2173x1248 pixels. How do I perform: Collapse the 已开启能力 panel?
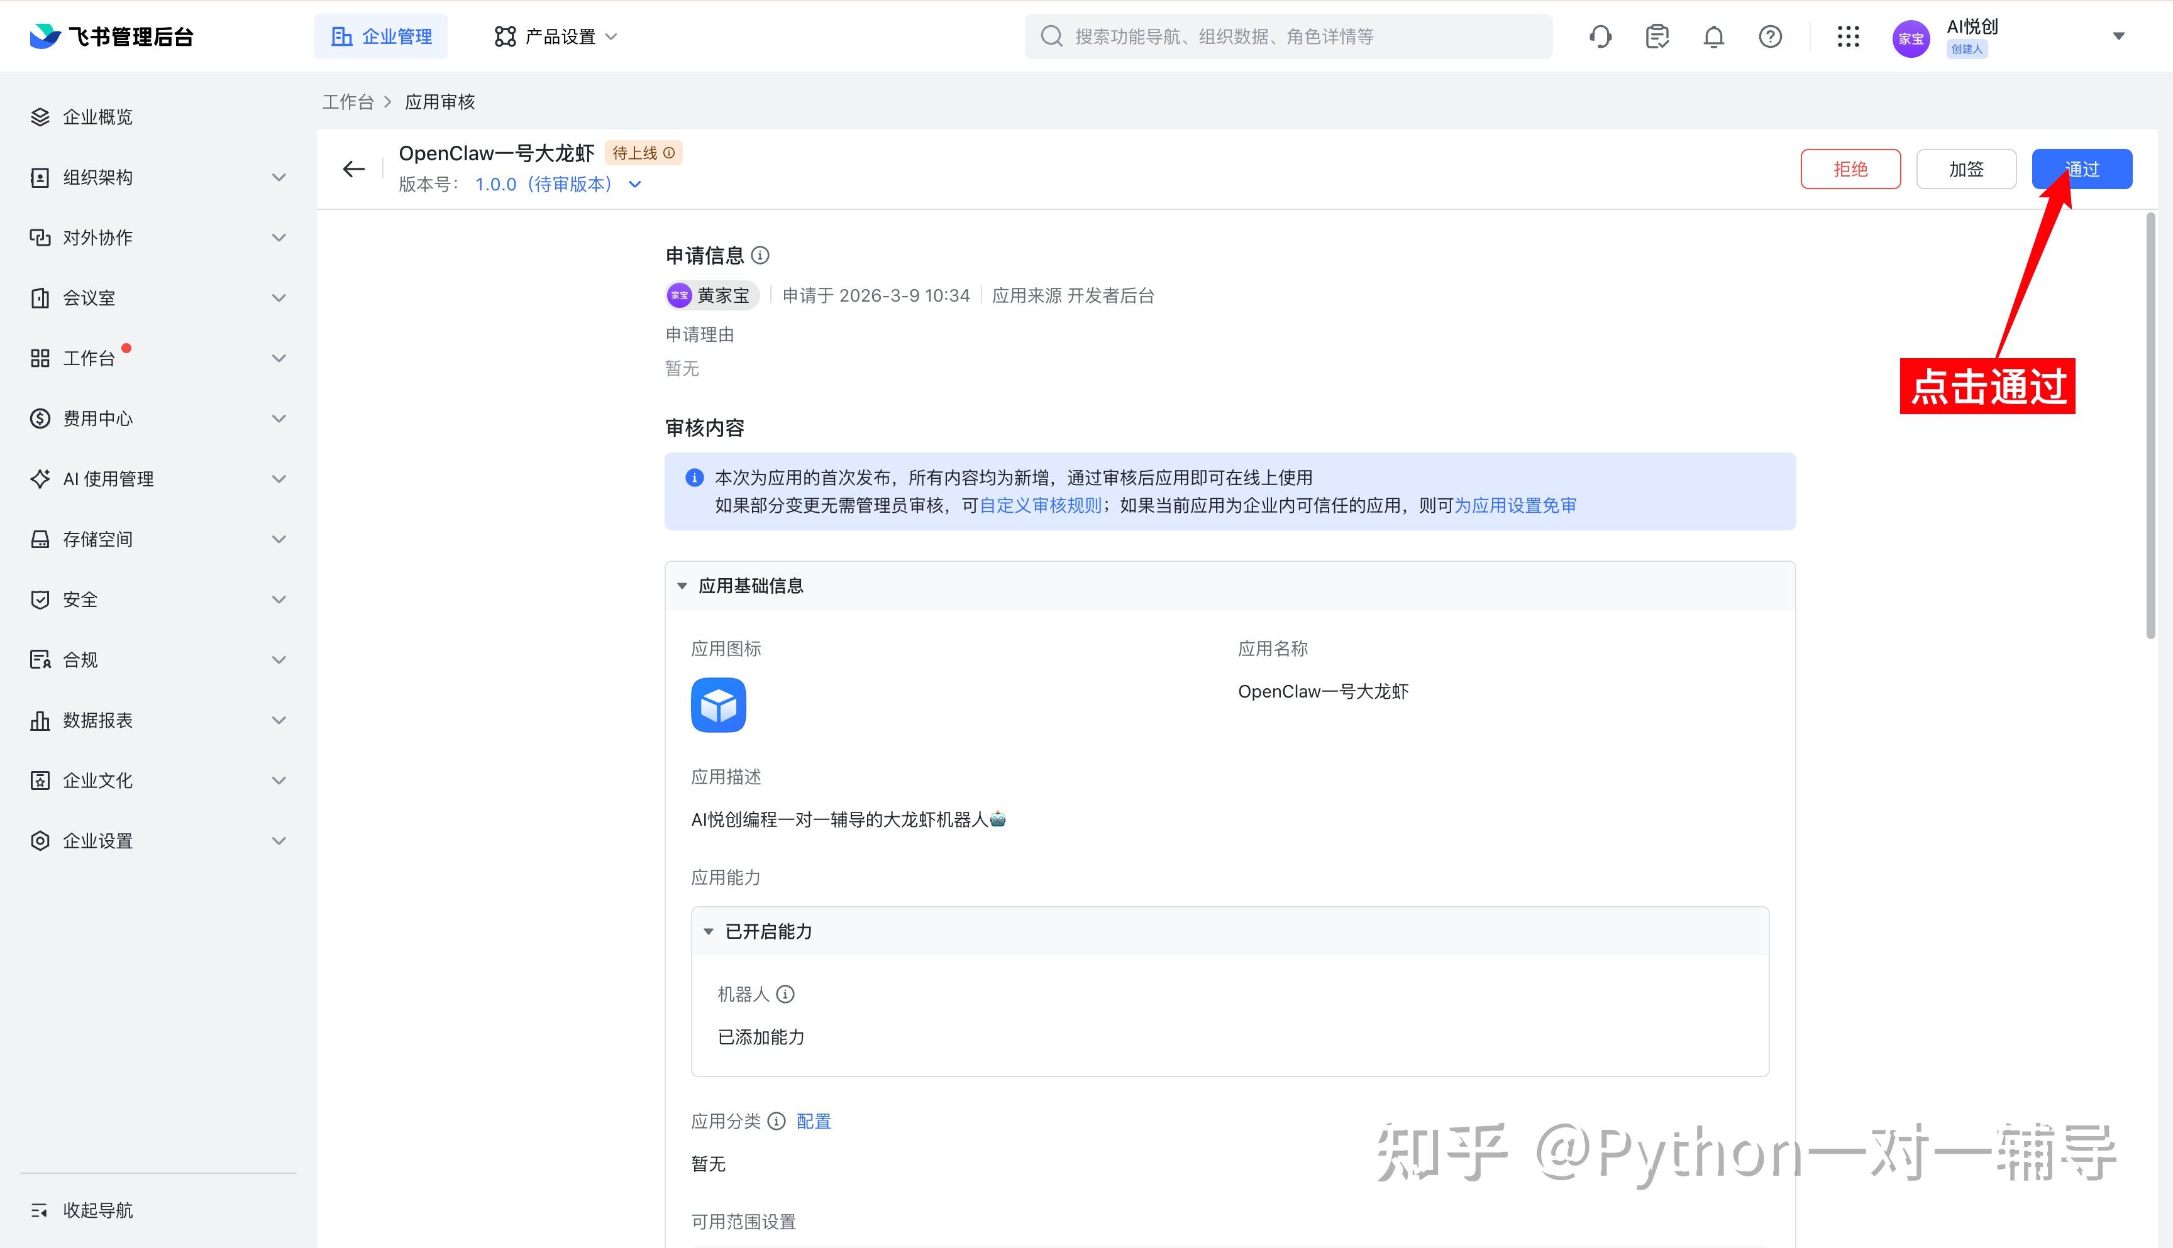click(x=709, y=932)
